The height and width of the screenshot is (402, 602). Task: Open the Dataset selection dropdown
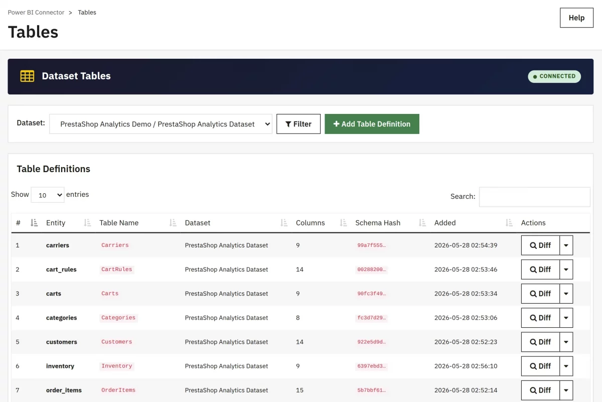161,124
